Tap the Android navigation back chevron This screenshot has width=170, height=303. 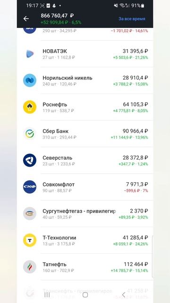[124, 294]
